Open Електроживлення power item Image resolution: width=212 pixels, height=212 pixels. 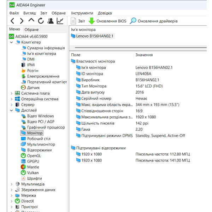[40, 76]
